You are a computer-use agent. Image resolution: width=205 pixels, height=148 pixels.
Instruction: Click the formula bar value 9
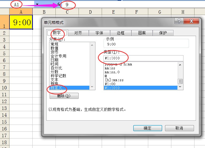(67, 4)
